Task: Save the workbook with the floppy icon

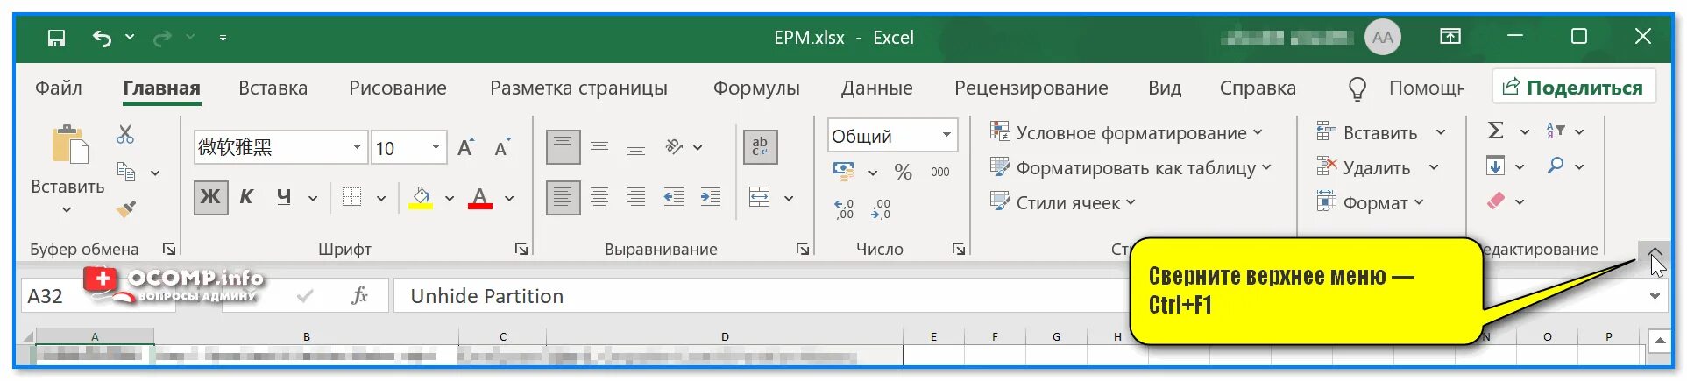Action: tap(56, 38)
